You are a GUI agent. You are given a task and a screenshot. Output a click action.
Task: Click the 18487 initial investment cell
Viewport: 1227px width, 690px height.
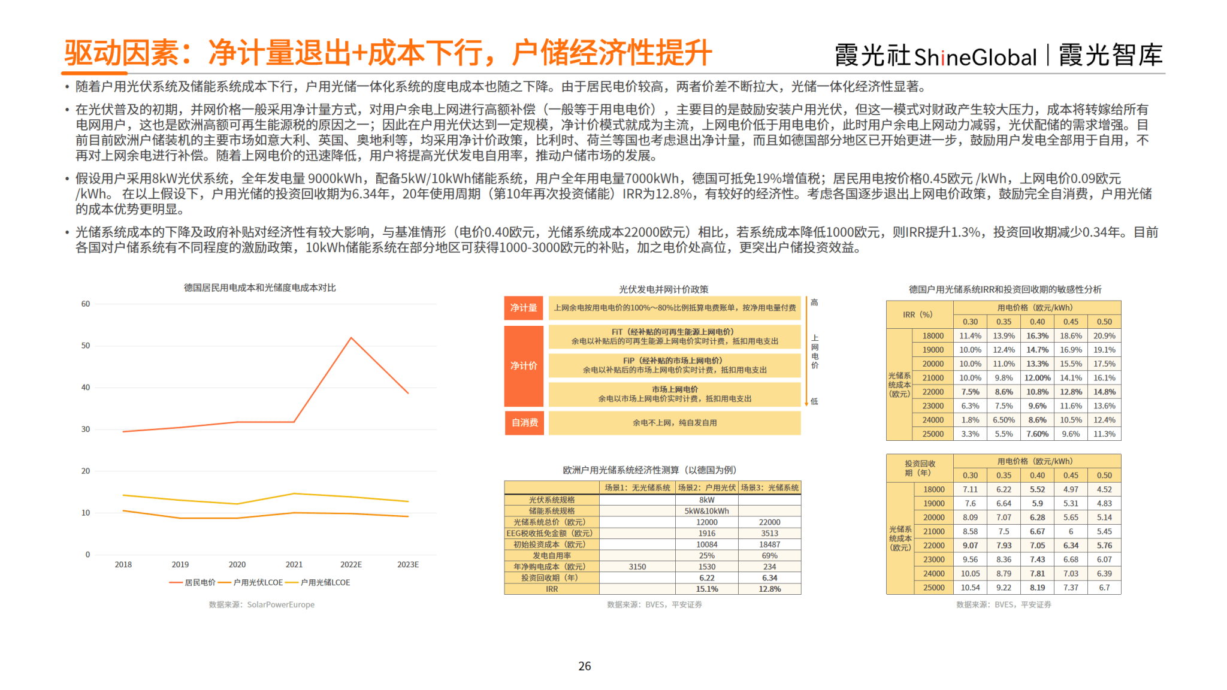[x=770, y=544]
